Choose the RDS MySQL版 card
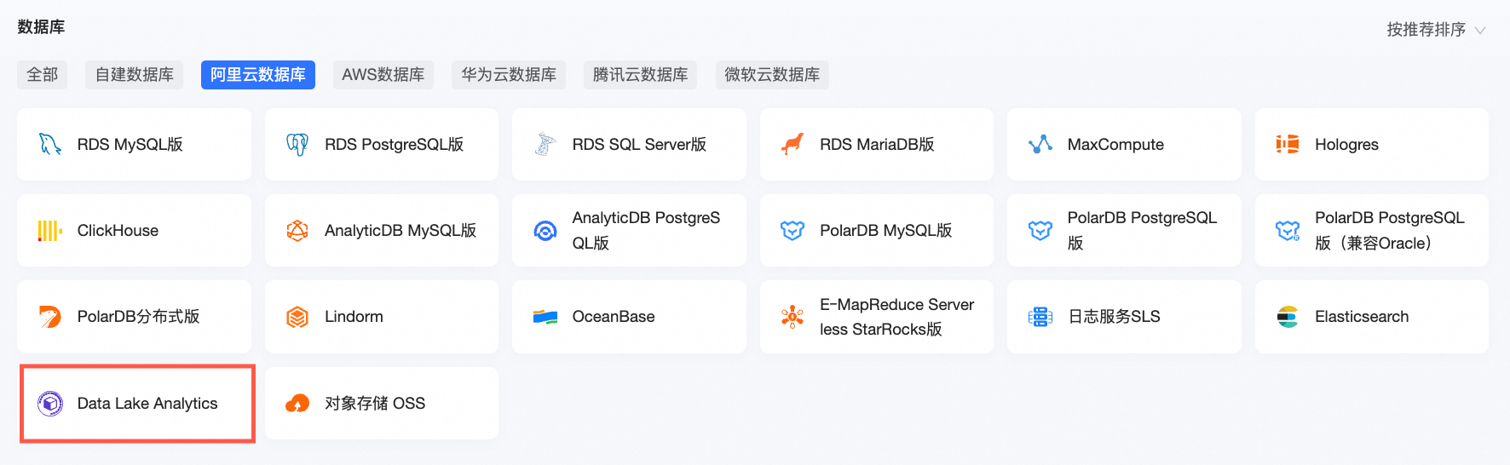The image size is (1510, 465). point(134,144)
